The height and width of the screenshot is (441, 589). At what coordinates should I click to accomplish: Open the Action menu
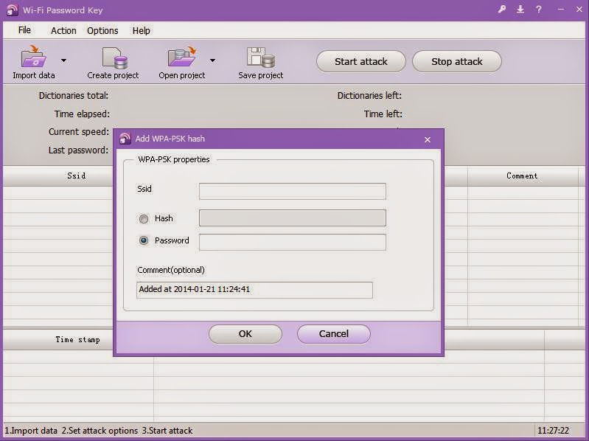63,30
